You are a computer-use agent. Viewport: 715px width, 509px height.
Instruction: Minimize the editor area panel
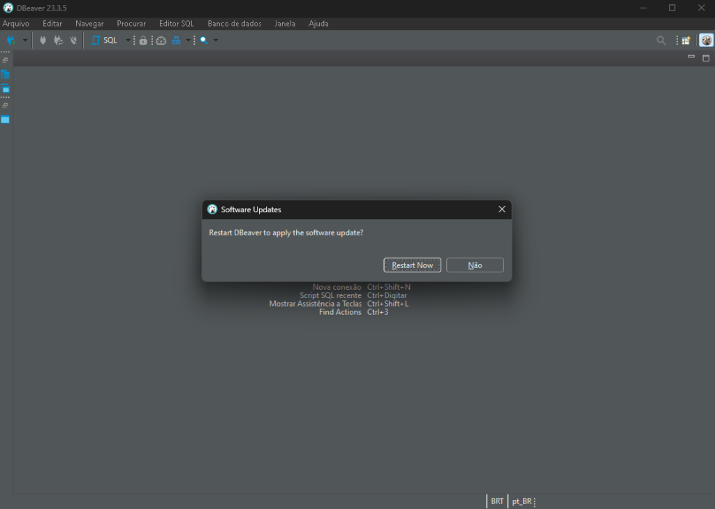[x=691, y=57]
